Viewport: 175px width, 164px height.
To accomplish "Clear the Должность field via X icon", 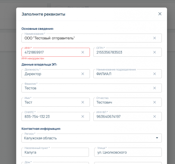I will click(x=83, y=74).
